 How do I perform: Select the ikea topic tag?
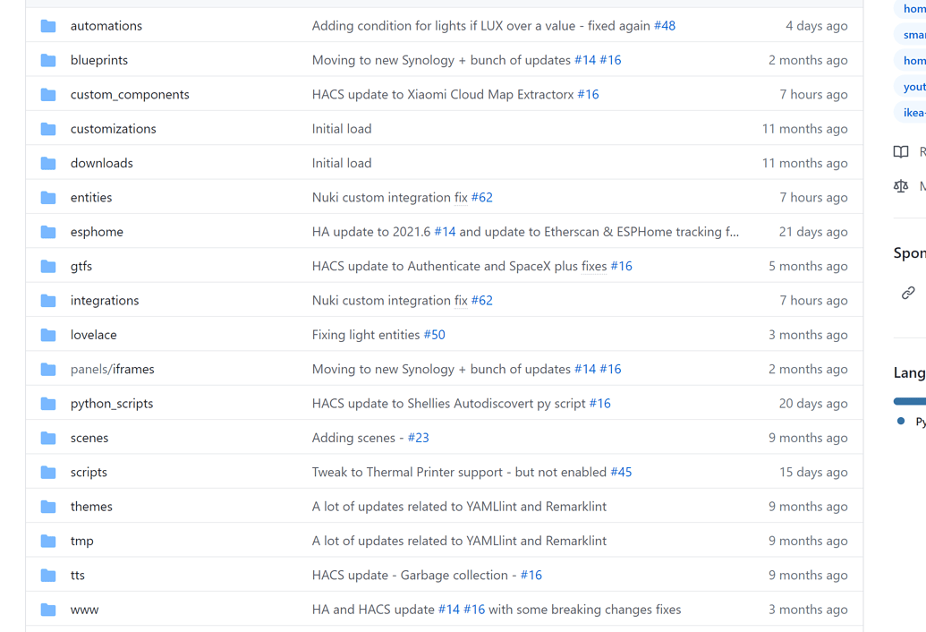[911, 112]
